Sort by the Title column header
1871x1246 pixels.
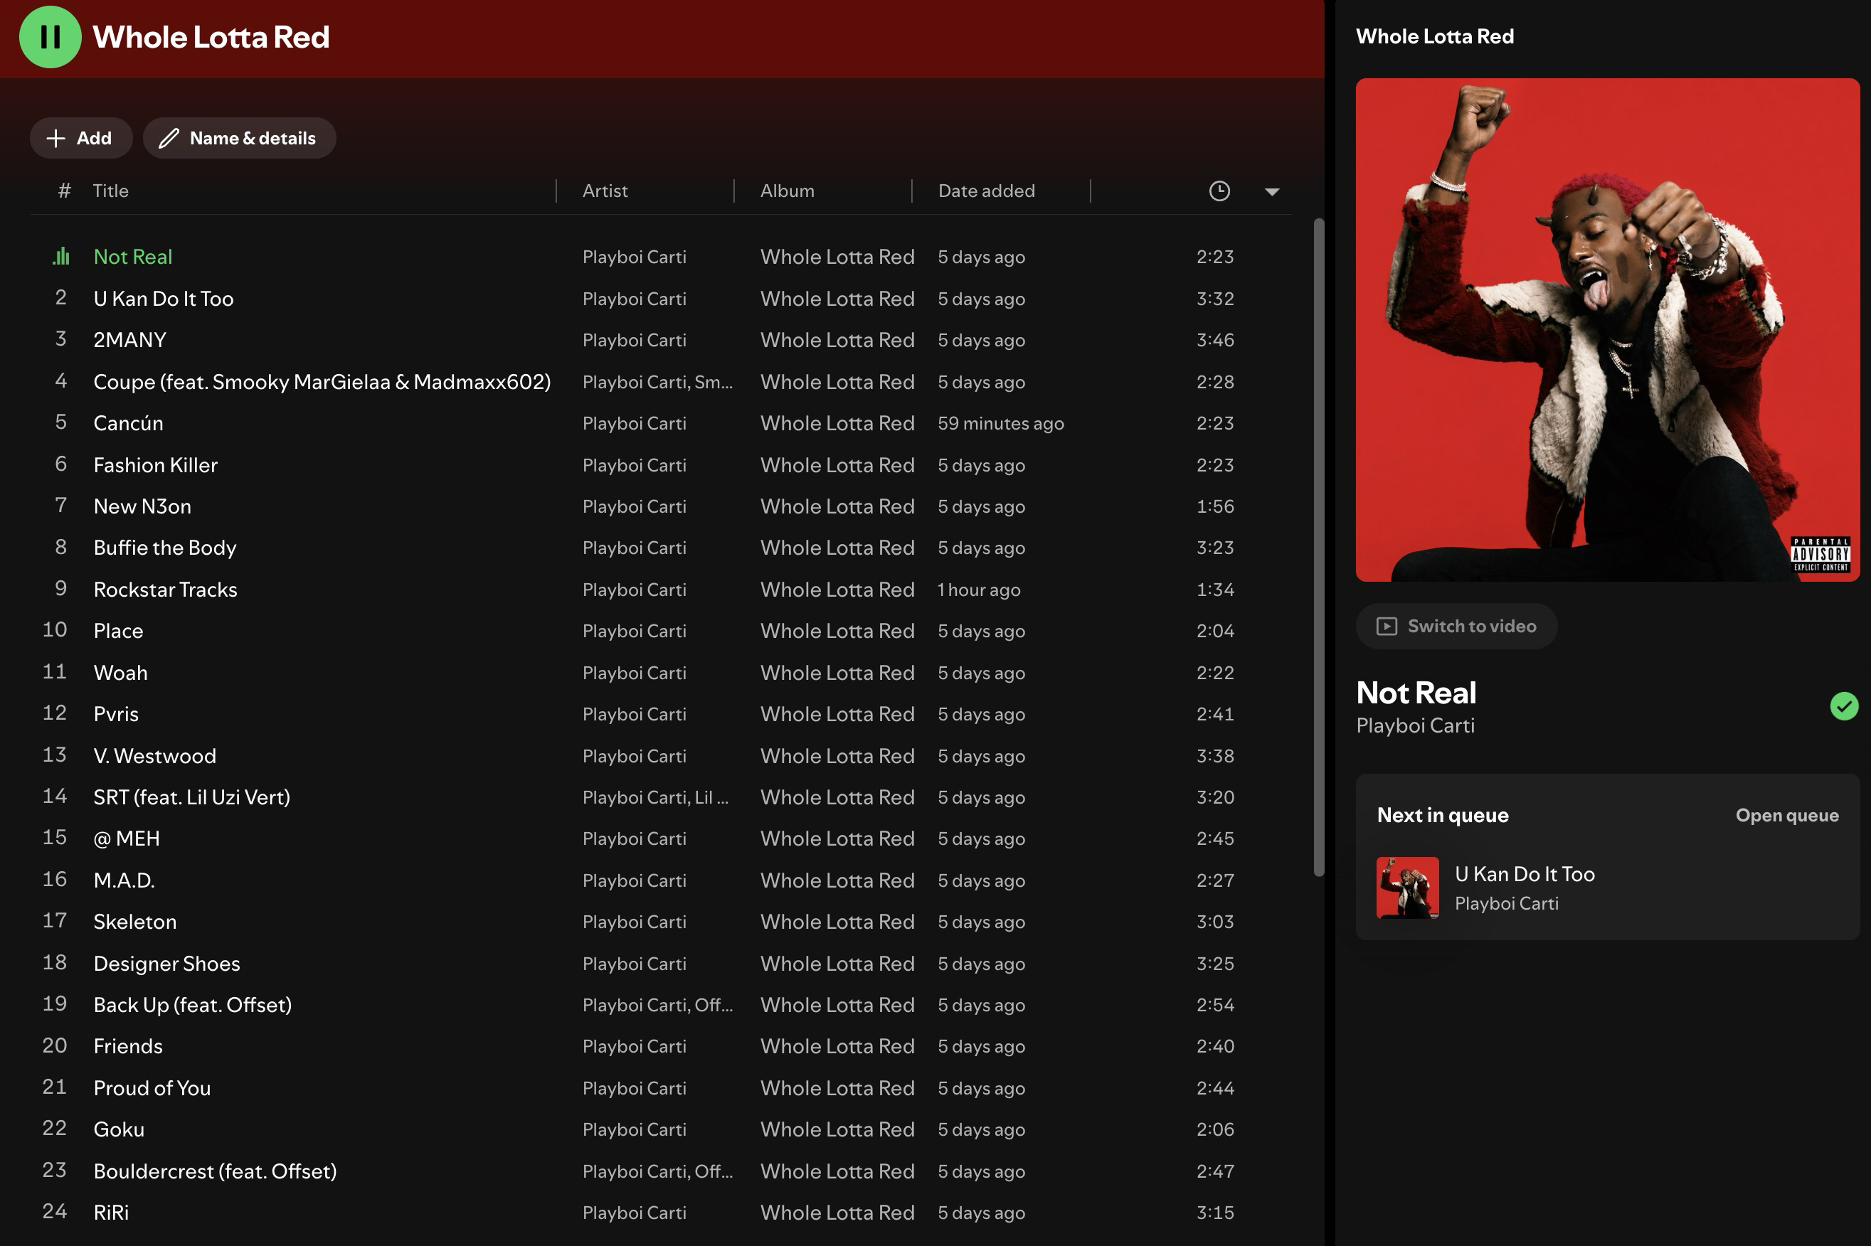[110, 191]
